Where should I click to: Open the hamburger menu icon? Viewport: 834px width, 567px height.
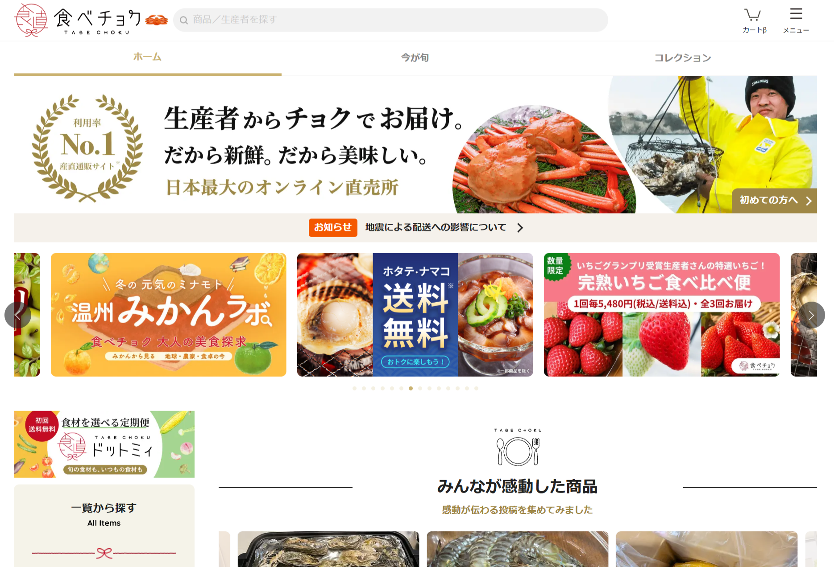(x=796, y=14)
